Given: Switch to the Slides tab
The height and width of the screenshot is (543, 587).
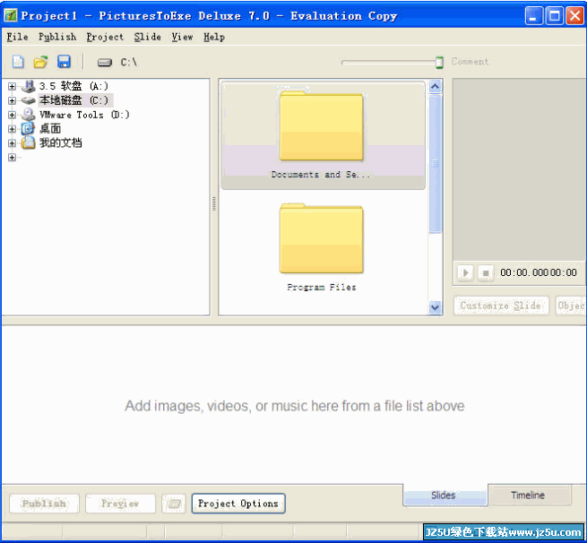Looking at the screenshot, I should coord(445,496).
